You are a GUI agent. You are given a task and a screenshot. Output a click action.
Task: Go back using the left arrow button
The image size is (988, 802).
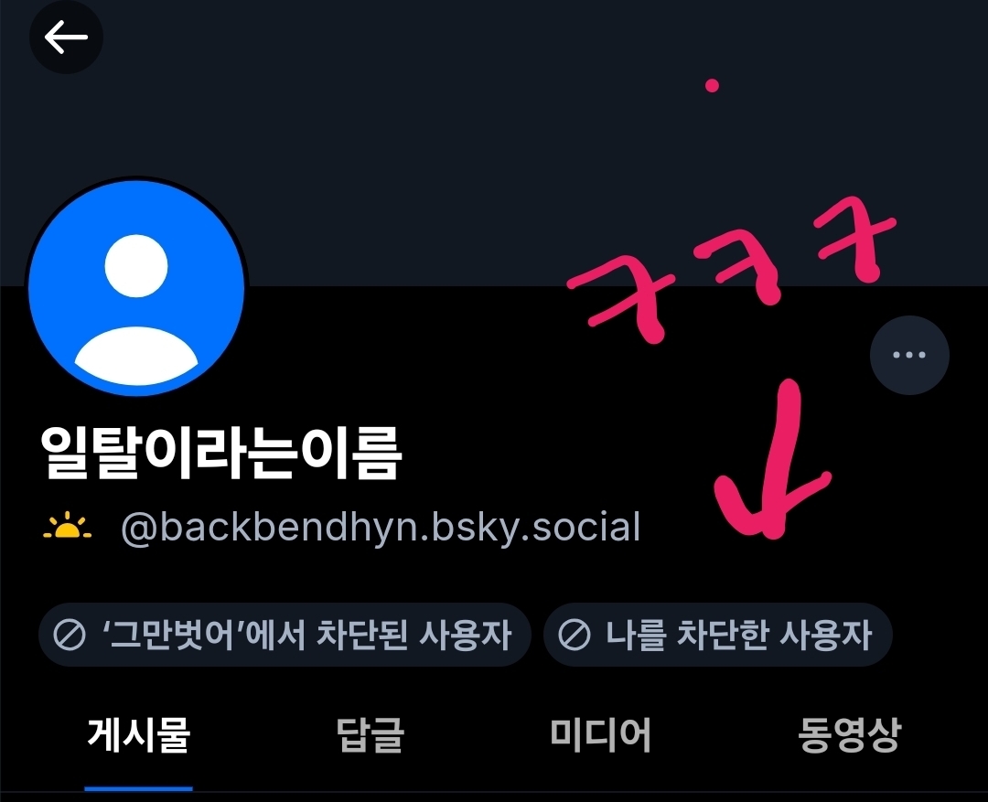pyautogui.click(x=66, y=37)
